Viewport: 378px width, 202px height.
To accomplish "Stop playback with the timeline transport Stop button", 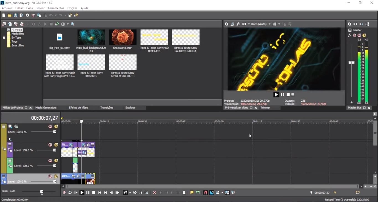I will [x=94, y=193].
